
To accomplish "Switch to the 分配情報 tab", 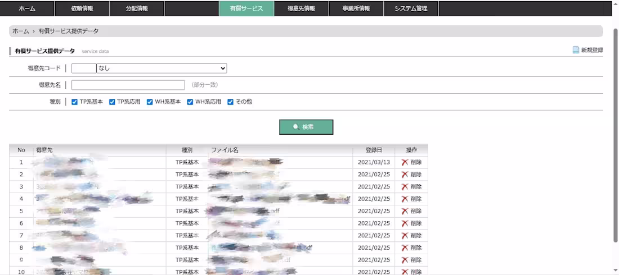I will (137, 8).
